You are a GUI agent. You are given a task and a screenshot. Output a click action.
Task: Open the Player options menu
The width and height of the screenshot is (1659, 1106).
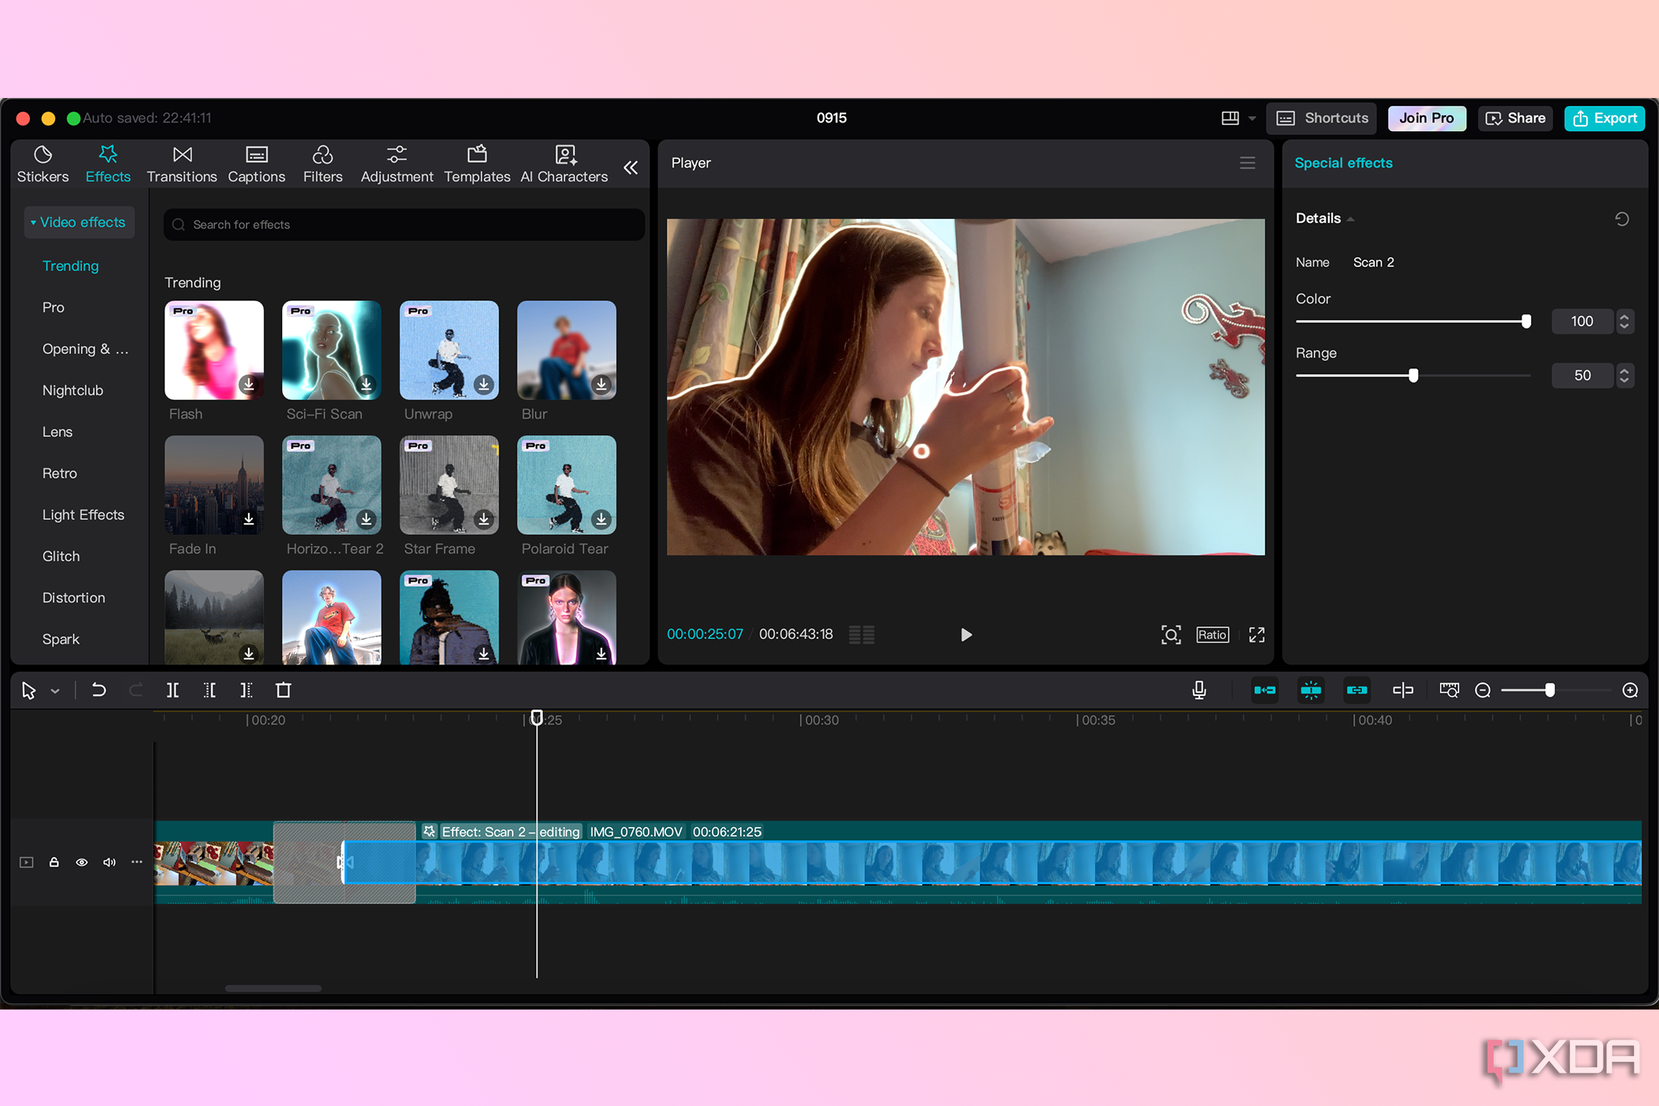tap(1248, 162)
